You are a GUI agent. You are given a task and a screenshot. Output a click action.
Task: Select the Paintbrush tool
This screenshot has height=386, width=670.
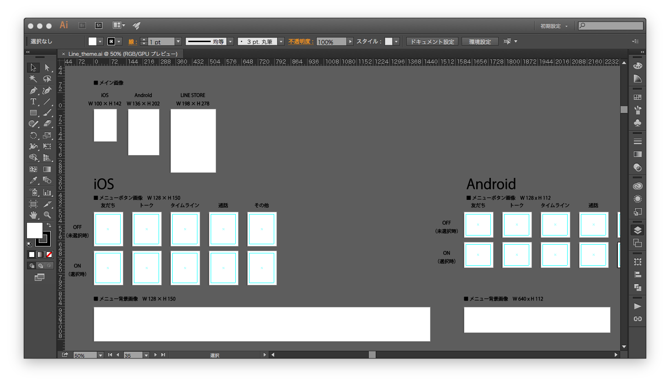(x=47, y=113)
